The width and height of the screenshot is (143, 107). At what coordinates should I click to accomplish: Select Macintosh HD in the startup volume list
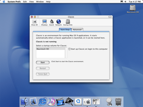[x=51, y=49]
